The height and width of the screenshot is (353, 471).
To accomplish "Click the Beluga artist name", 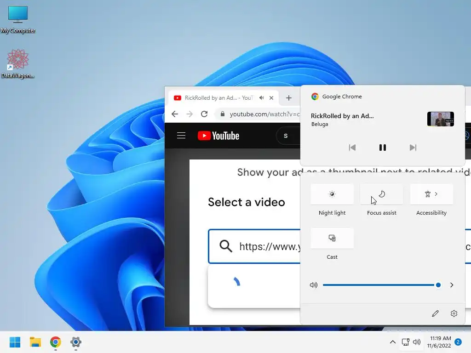I will [x=320, y=124].
